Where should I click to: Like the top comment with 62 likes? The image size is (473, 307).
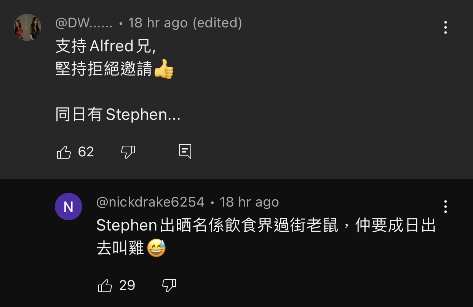(64, 152)
